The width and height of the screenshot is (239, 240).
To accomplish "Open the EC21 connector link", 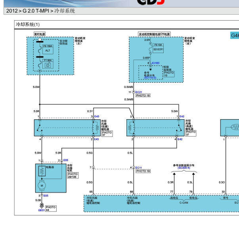I will pos(139,92).
